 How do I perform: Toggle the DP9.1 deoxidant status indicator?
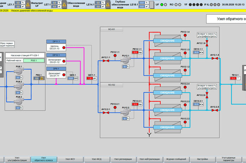point(64,75)
